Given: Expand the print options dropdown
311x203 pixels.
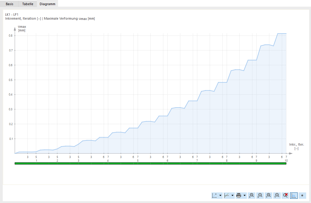Looking at the screenshot, I should [244, 195].
